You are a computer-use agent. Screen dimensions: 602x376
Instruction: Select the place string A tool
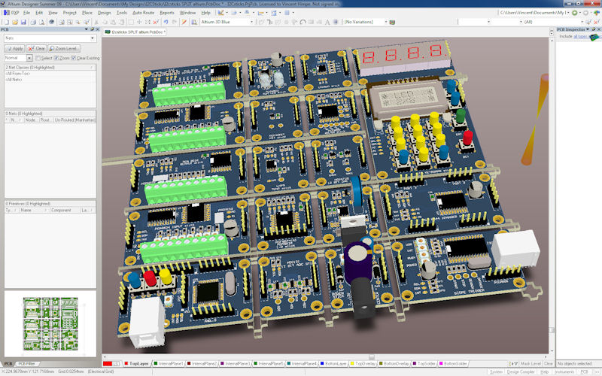pos(327,23)
